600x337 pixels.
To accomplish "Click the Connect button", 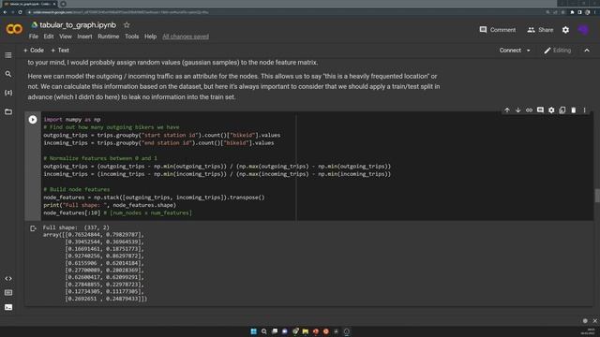I will point(510,51).
